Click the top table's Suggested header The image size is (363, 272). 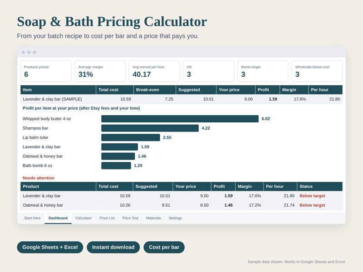click(x=196, y=90)
